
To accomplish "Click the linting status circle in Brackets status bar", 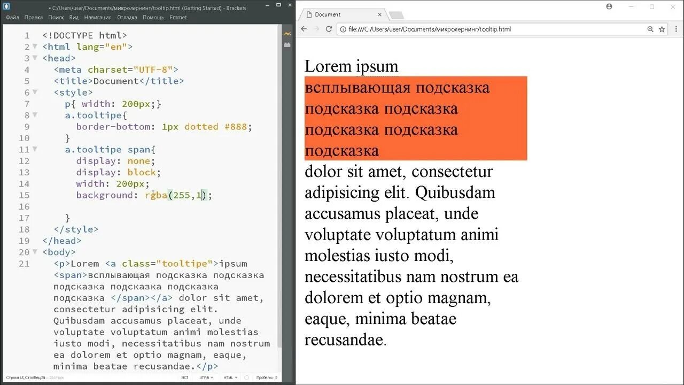I will pyautogui.click(x=246, y=378).
